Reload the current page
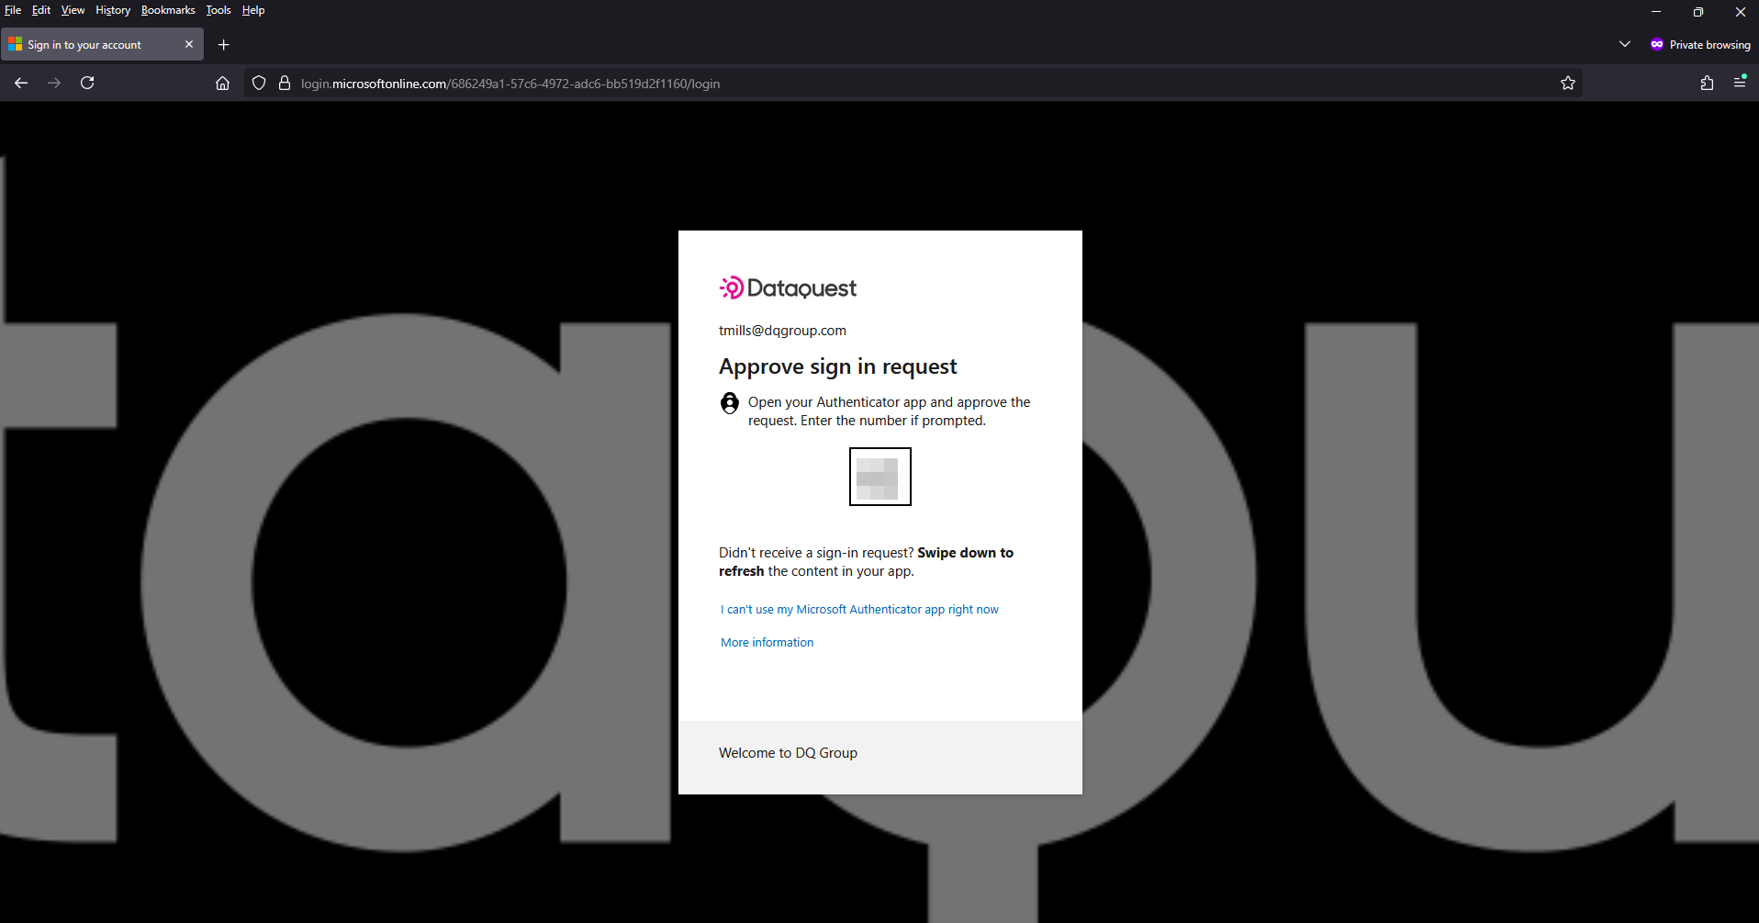The image size is (1759, 923). pyautogui.click(x=87, y=83)
